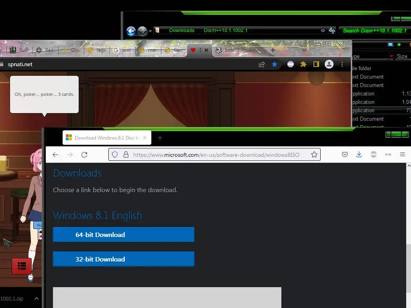Click spnati.net address in Chrome

click(20, 65)
